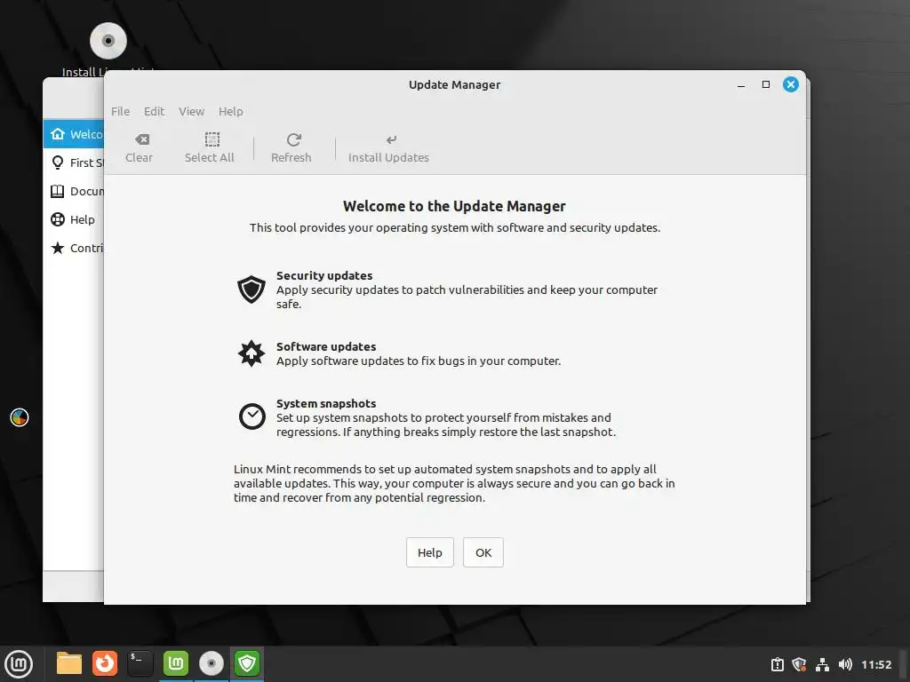This screenshot has height=682, width=910.
Task: Close the Update Manager window
Action: (790, 84)
